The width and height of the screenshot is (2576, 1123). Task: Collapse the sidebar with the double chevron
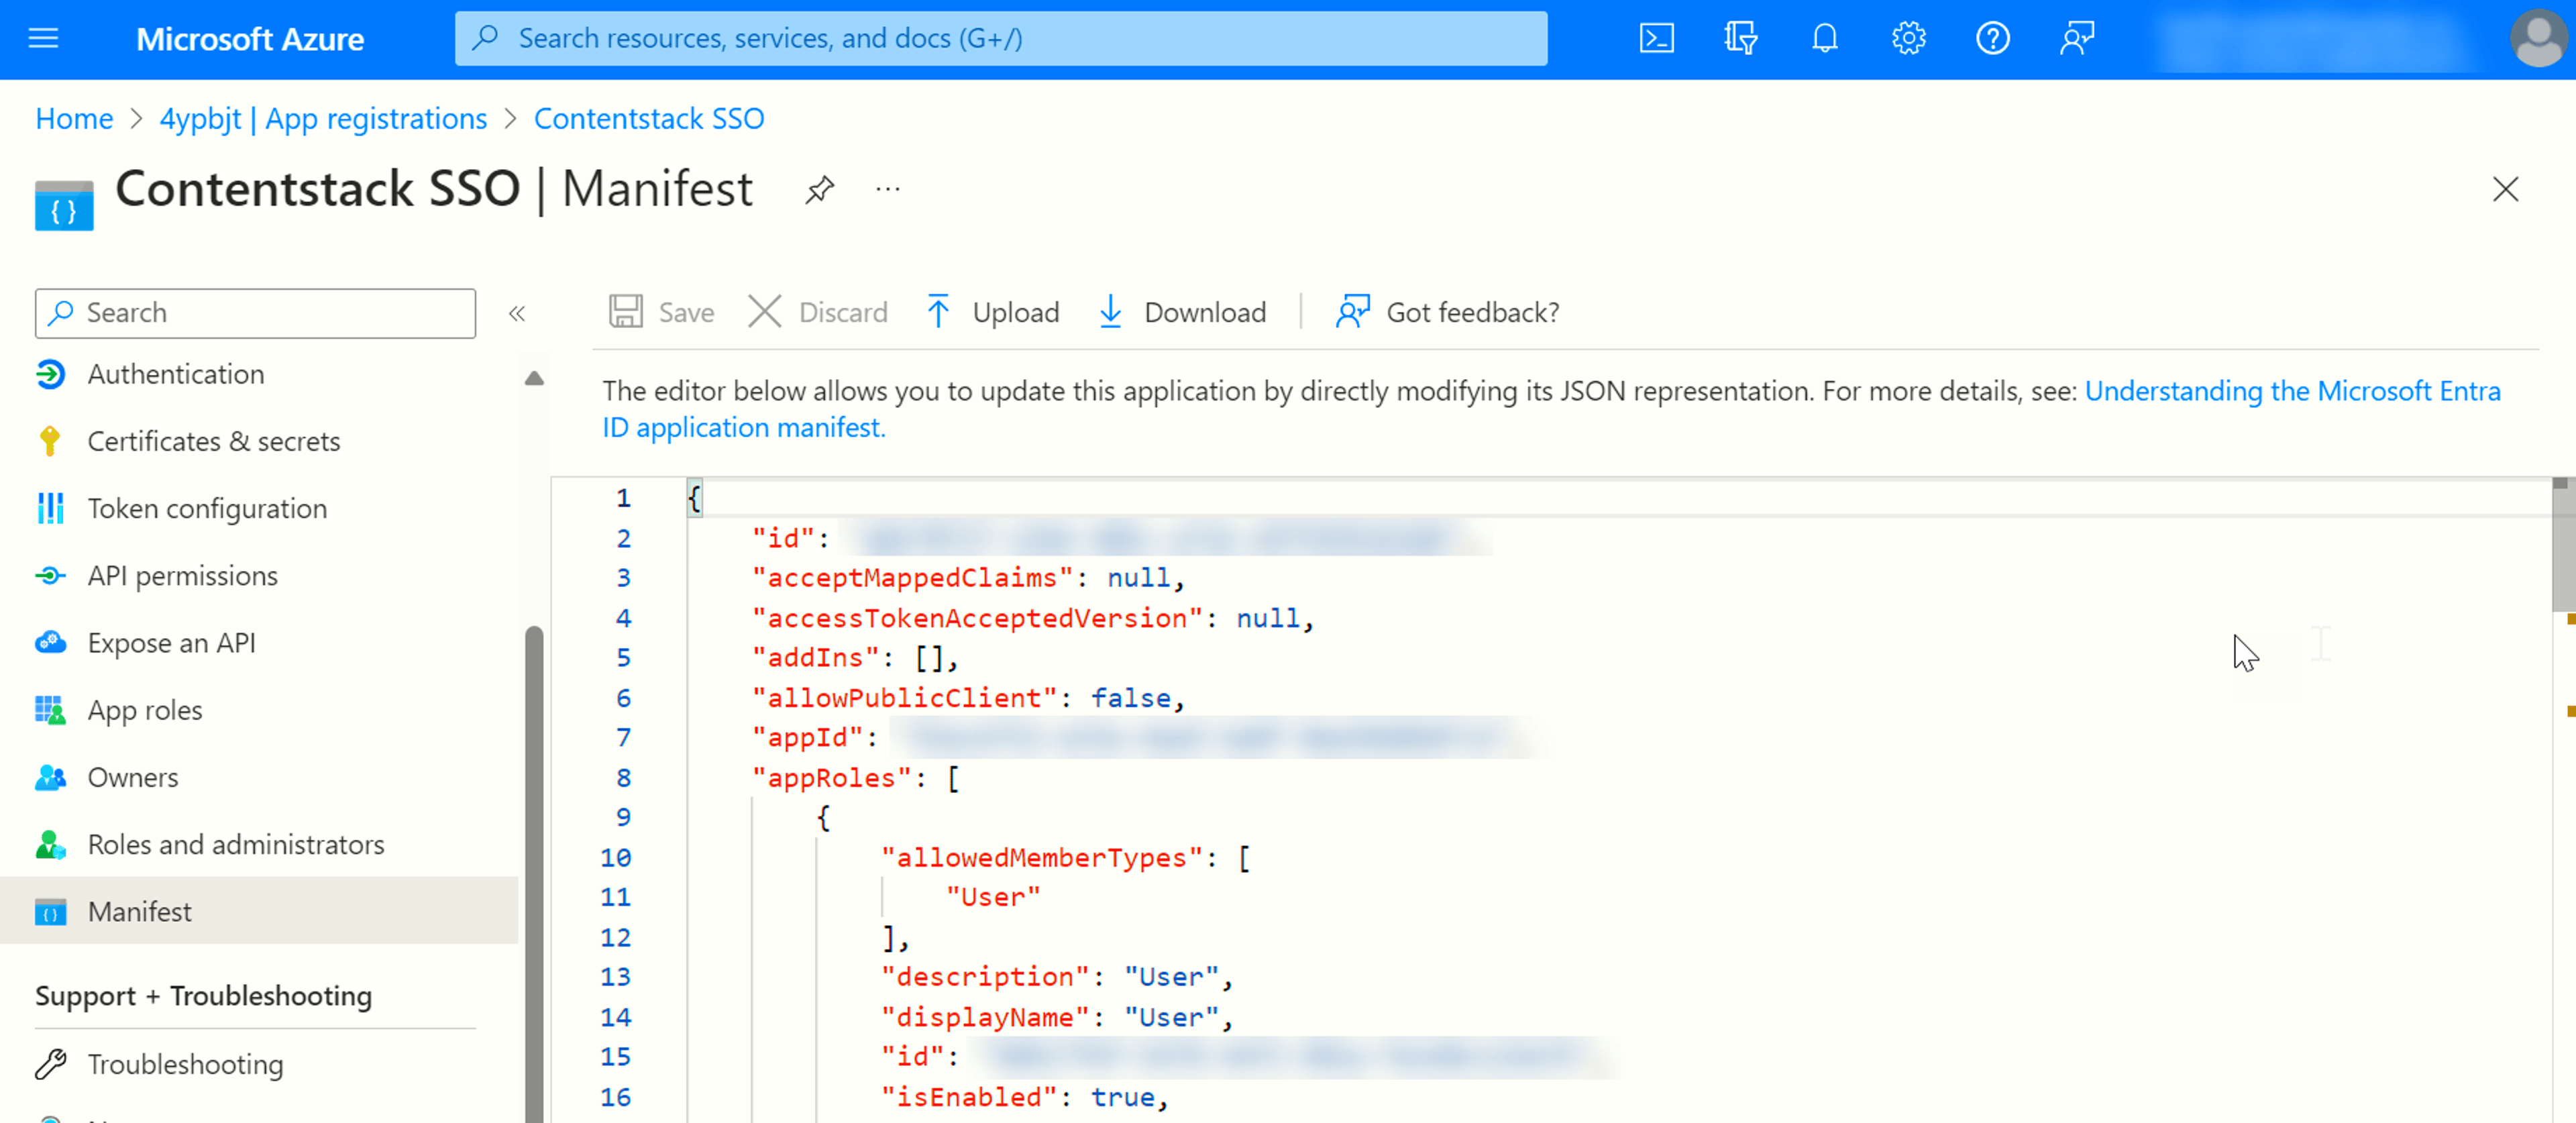[516, 313]
